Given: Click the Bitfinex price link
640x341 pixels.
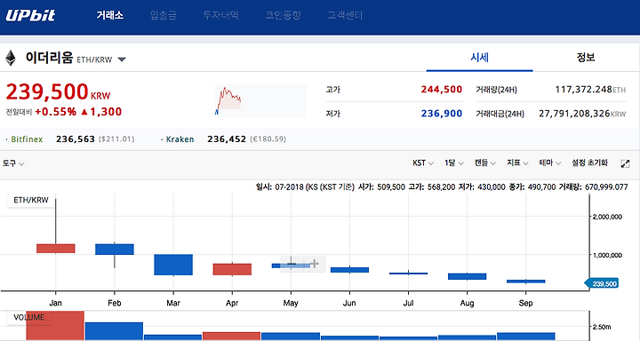Looking at the screenshot, I should pyautogui.click(x=73, y=139).
